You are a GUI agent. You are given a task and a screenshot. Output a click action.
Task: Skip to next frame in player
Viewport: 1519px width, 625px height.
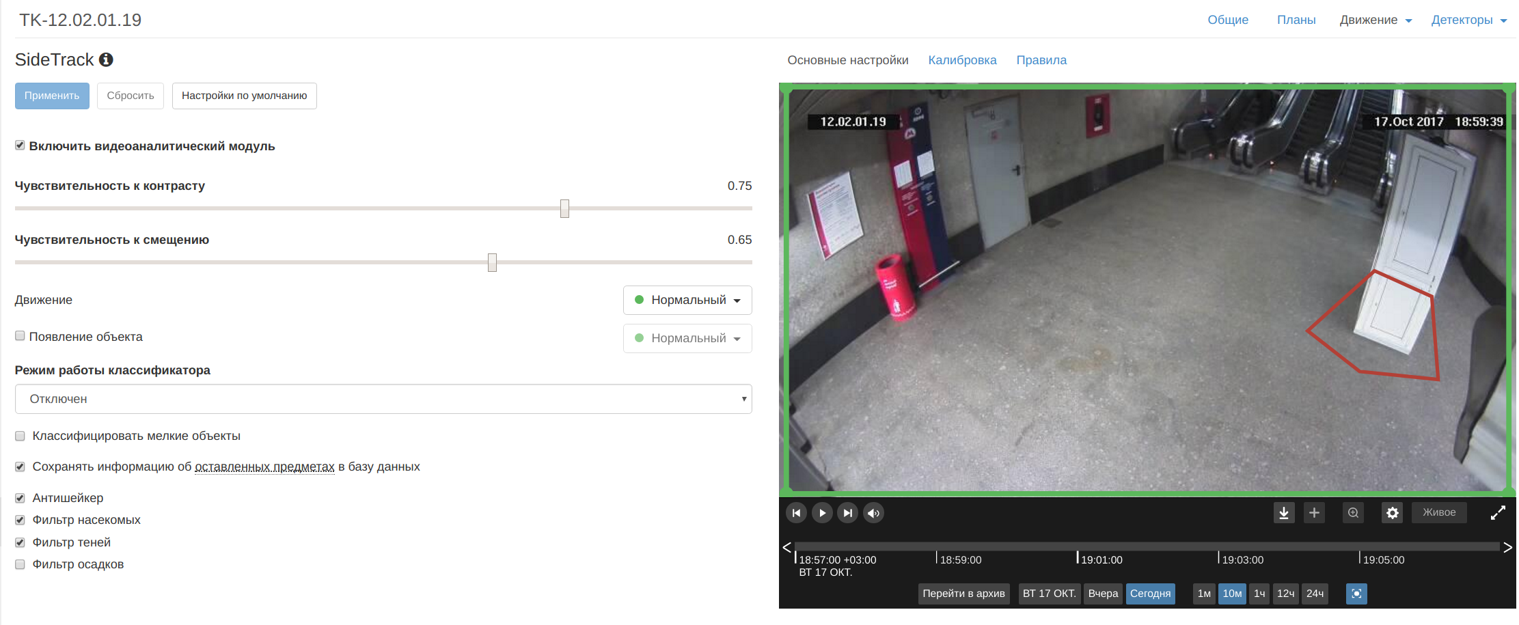(x=848, y=513)
